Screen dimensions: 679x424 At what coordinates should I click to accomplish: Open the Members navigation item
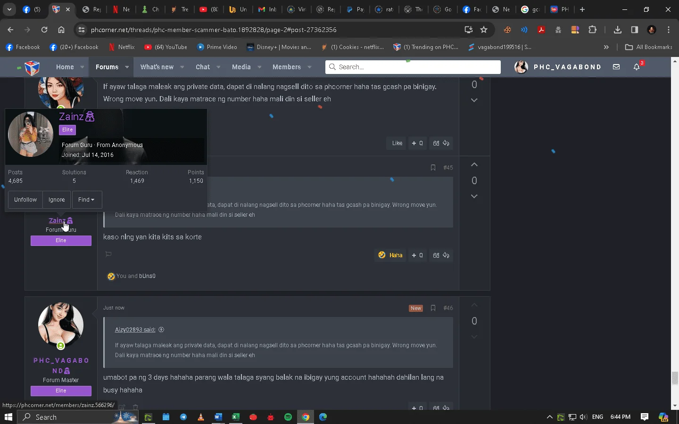(x=287, y=67)
